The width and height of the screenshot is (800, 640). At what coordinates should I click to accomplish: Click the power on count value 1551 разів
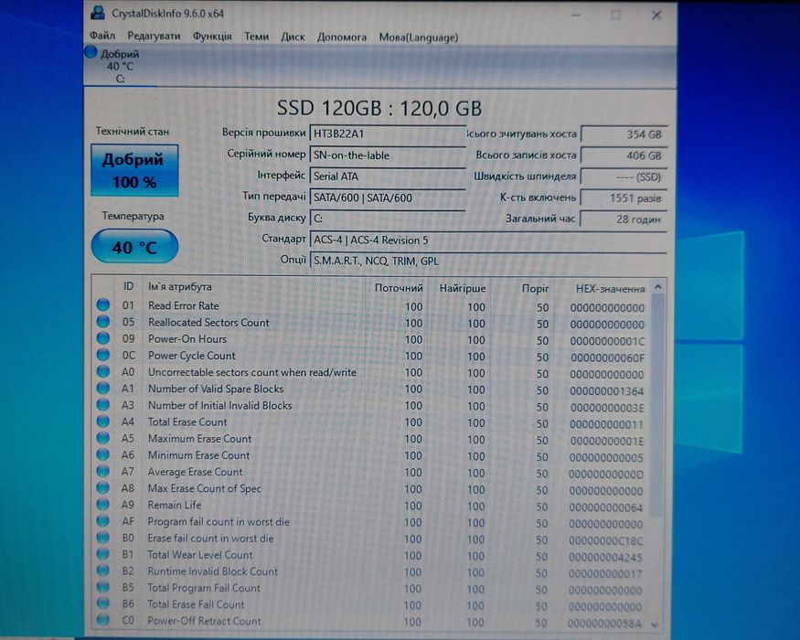624,198
